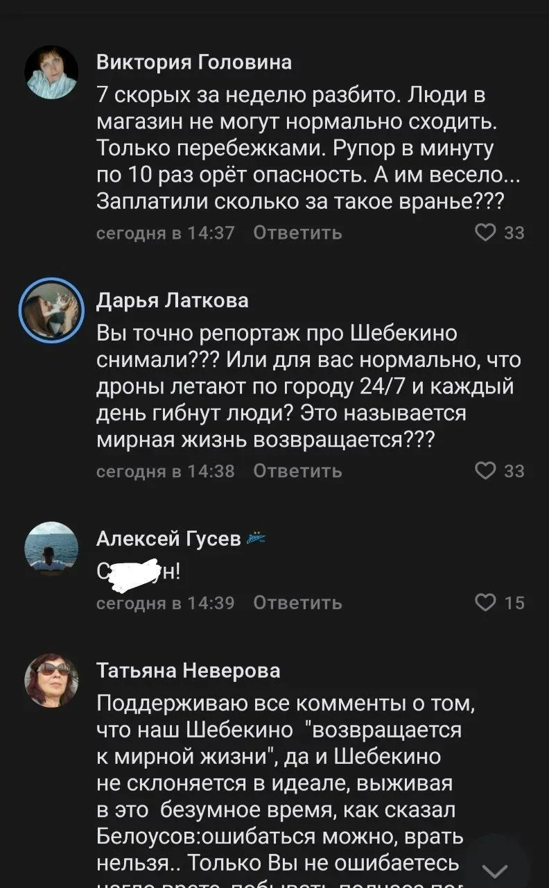Image resolution: width=549 pixels, height=888 pixels.
Task: Open Дарья Латкова's profile name
Action: (172, 300)
